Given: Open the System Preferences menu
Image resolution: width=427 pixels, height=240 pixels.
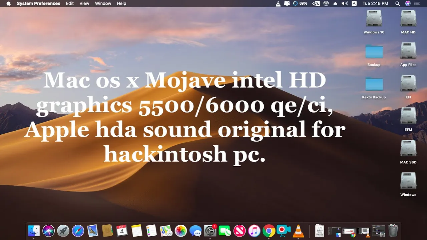Looking at the screenshot, I should (x=38, y=3).
